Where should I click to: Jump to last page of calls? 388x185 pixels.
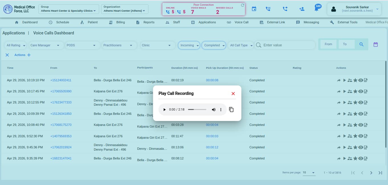click(380, 173)
